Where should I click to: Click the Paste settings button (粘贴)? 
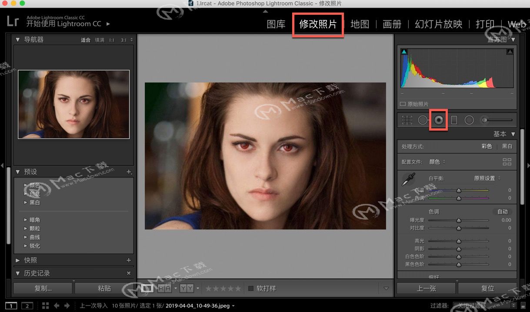tap(104, 289)
